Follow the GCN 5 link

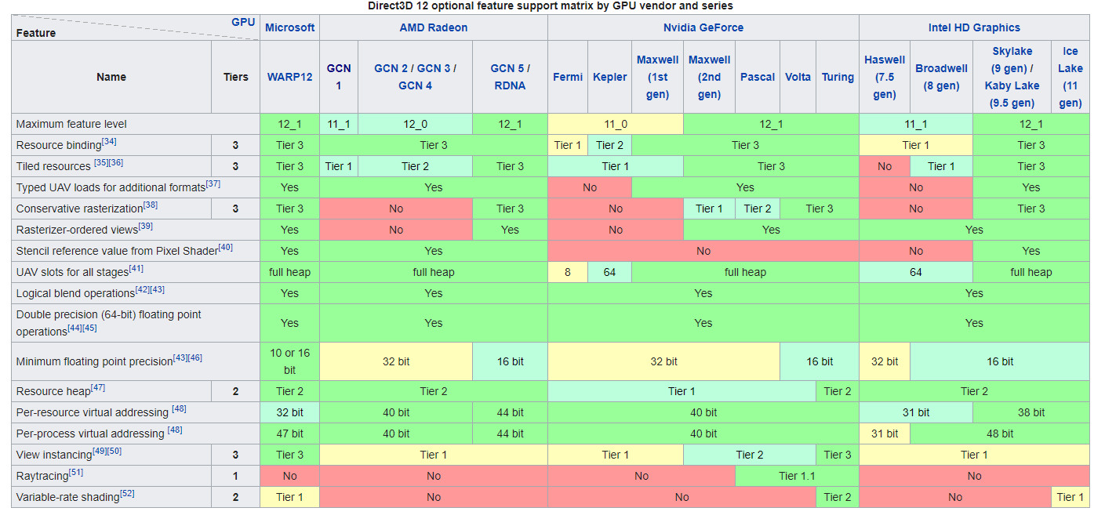[x=506, y=68]
